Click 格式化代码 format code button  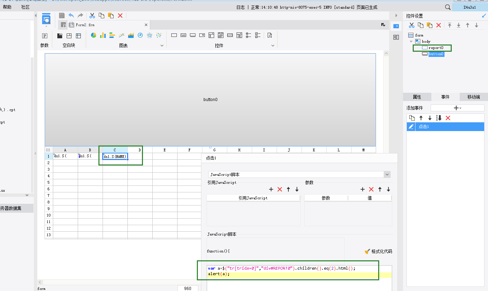pyautogui.click(x=379, y=251)
